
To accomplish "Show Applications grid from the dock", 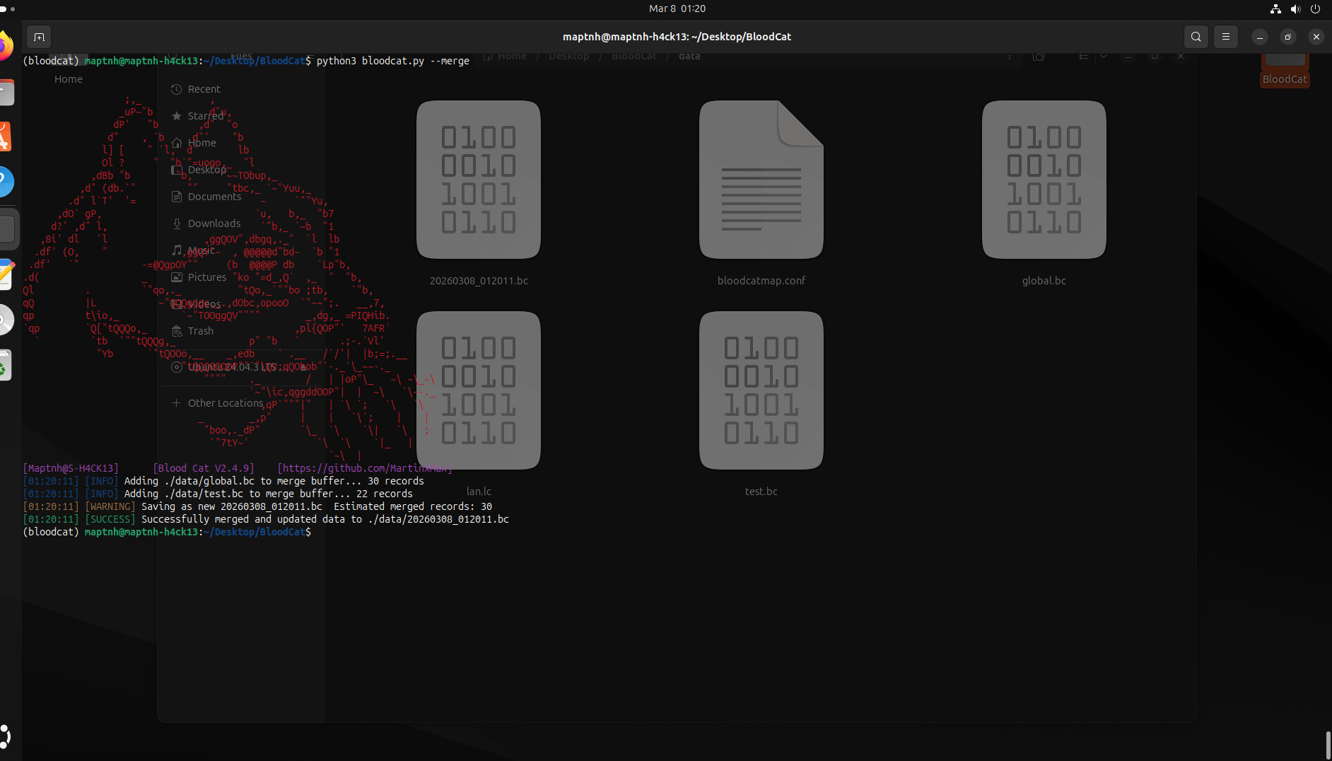I will click(x=6, y=736).
